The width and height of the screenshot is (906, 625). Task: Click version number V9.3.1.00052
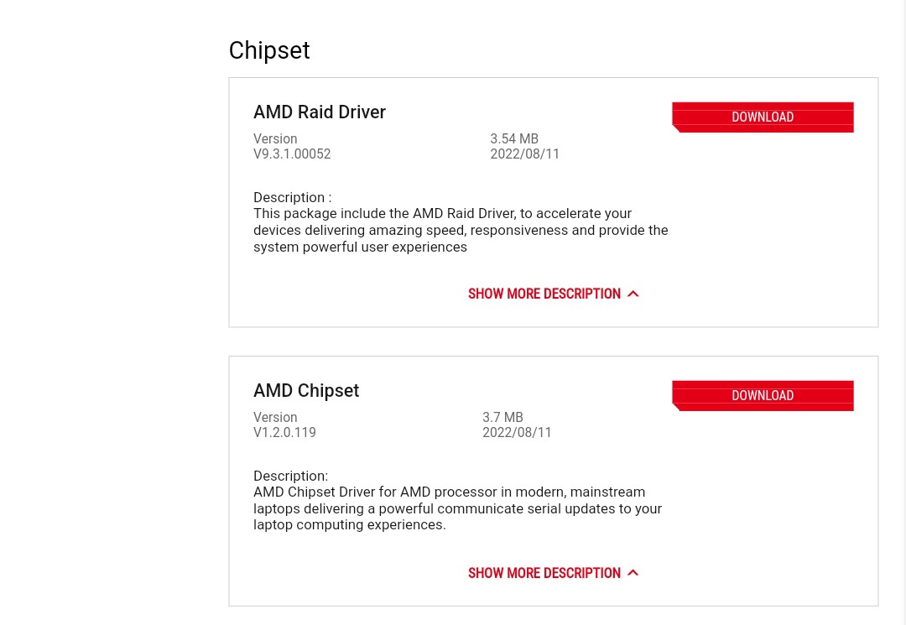292,154
